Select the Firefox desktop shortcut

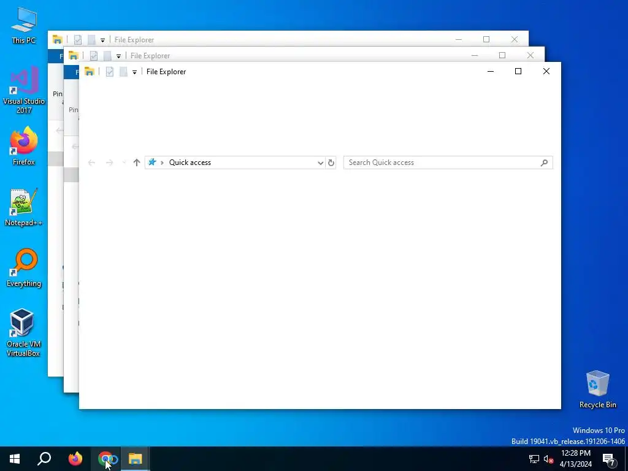pyautogui.click(x=24, y=146)
